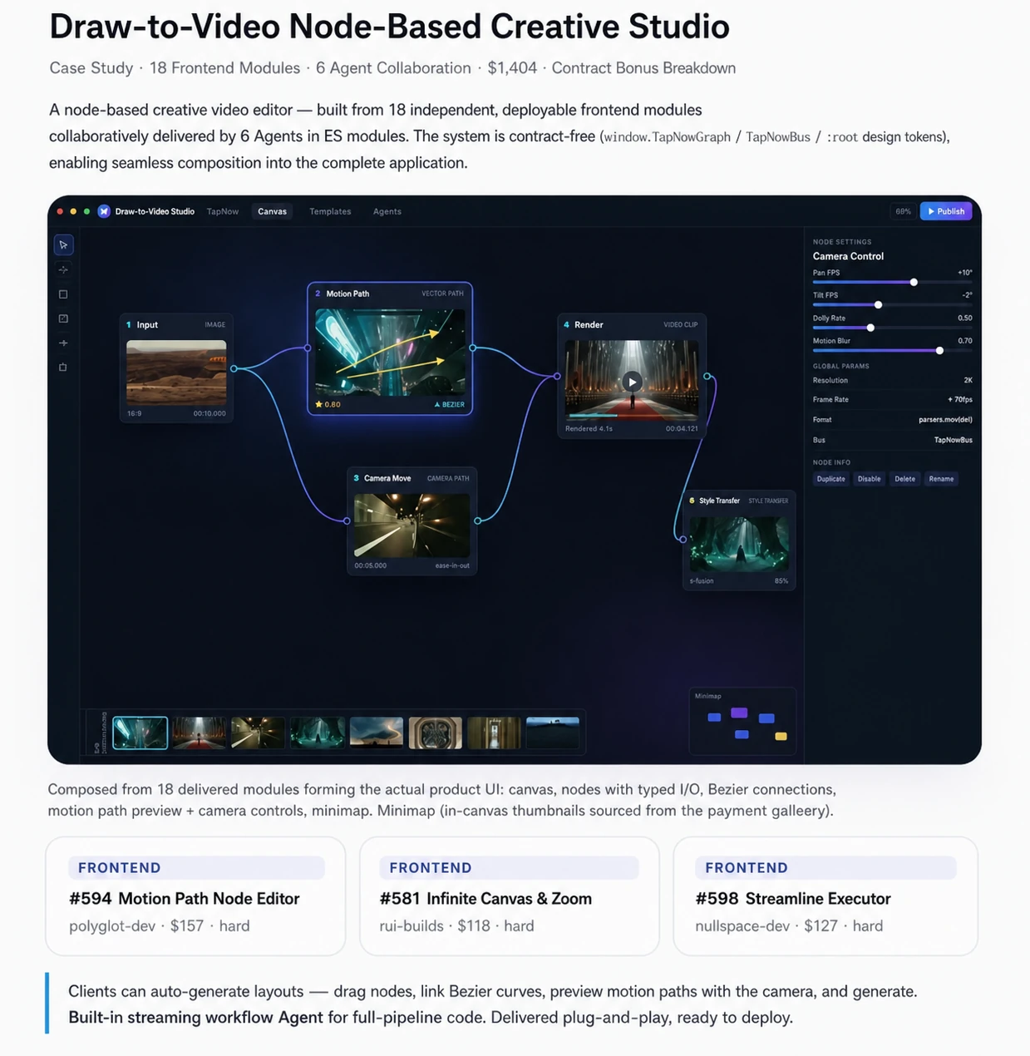Click the Camera Move node tunnel preview
Image resolution: width=1030 pixels, height=1056 pixels.
point(412,526)
